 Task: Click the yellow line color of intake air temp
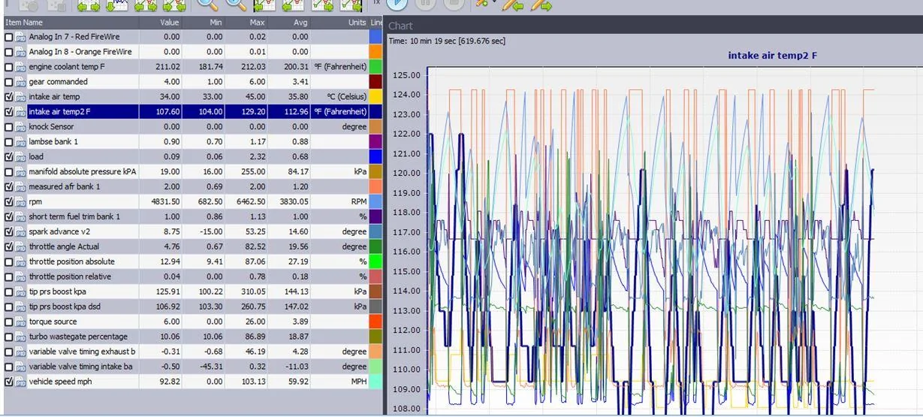pyautogui.click(x=376, y=97)
